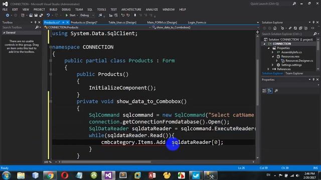Pin the Products.cs tab
The image size is (321, 180).
(x=63, y=22)
